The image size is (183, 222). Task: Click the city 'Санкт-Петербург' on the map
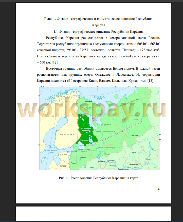click(x=72, y=151)
